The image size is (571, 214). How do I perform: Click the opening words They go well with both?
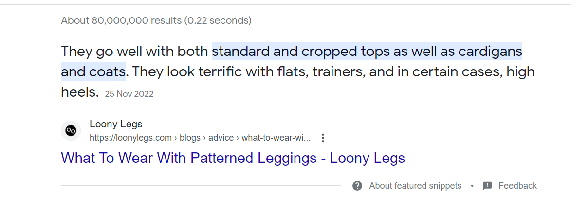134,52
